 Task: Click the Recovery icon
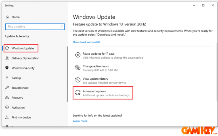(7, 97)
